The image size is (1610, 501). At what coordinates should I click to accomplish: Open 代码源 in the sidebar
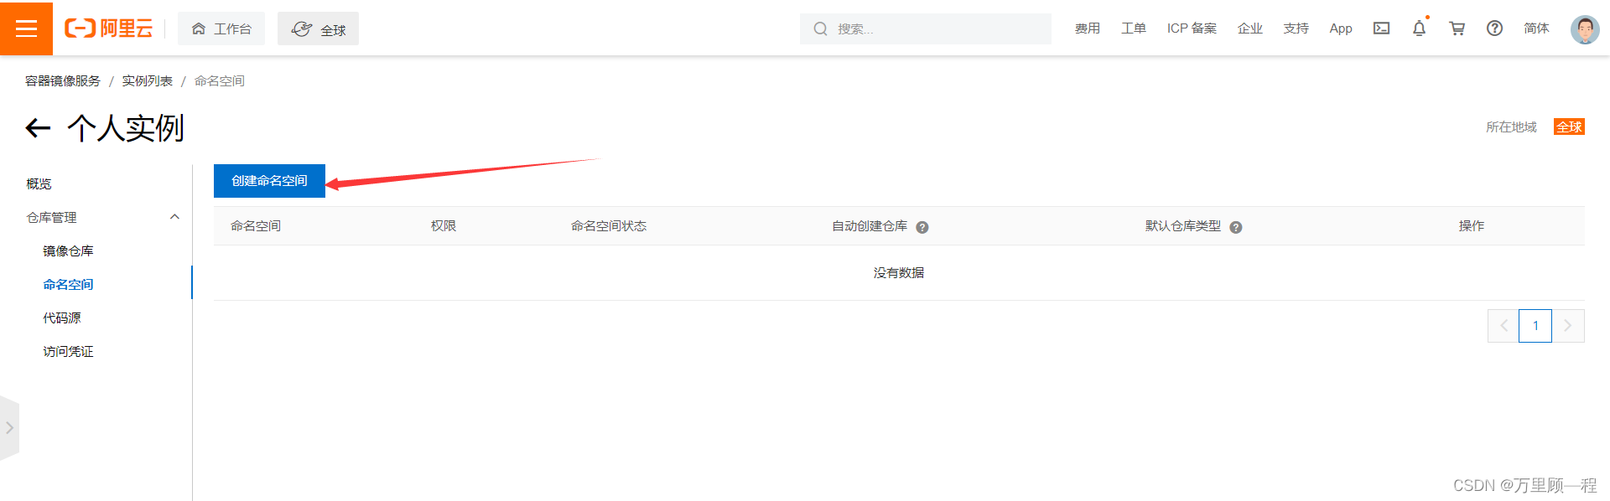click(x=62, y=318)
